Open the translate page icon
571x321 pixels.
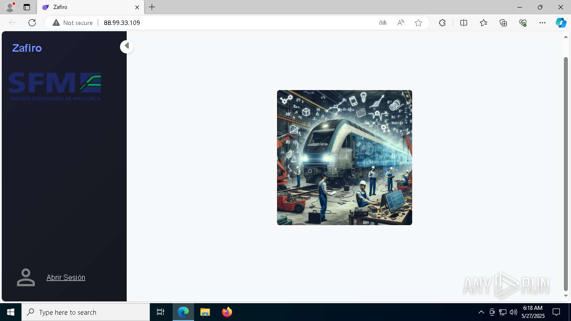coord(383,23)
